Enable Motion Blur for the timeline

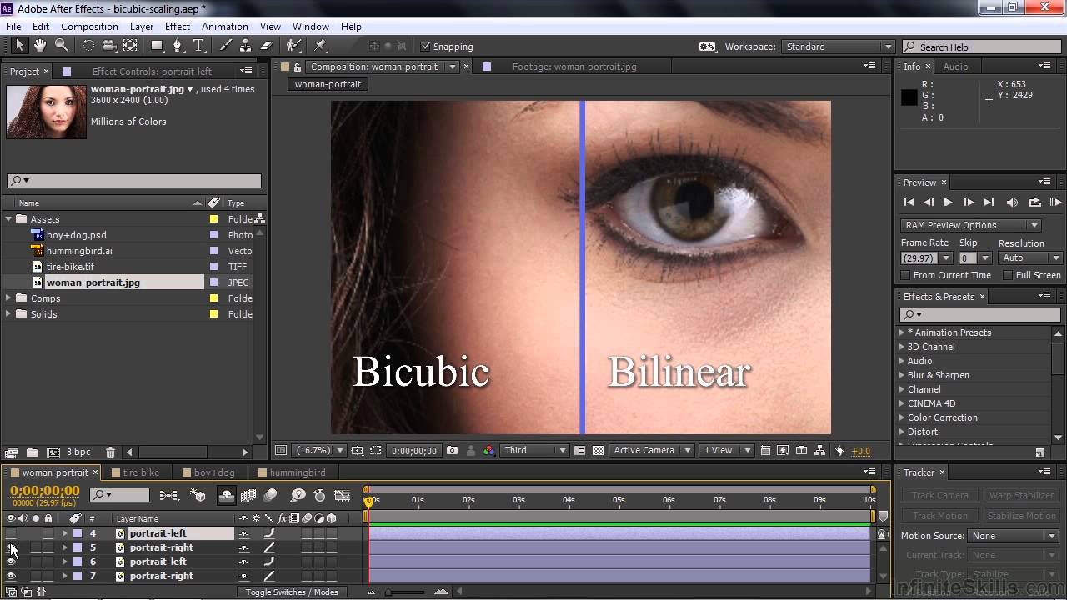[269, 495]
